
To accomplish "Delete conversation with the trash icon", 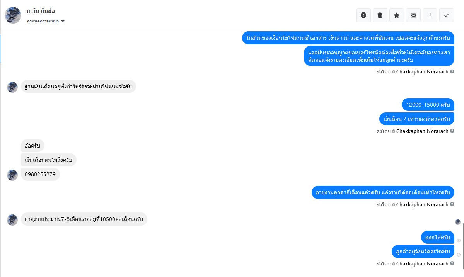I will 380,15.
